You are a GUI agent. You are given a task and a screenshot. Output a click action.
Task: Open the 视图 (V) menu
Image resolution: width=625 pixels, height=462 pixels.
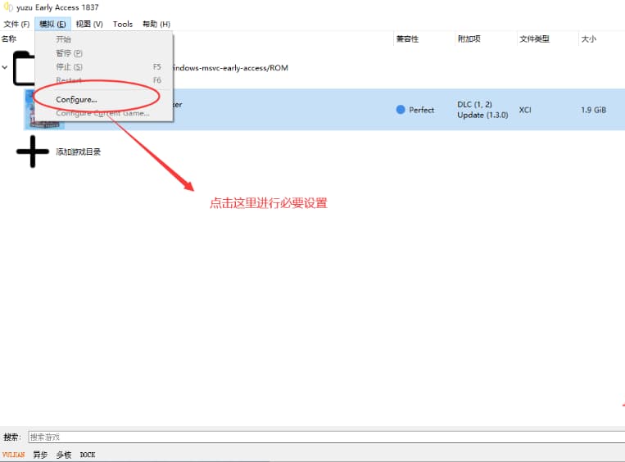pos(89,25)
